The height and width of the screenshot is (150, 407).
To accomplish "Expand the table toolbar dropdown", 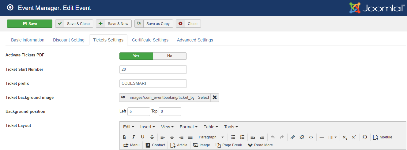I will click(333, 137).
